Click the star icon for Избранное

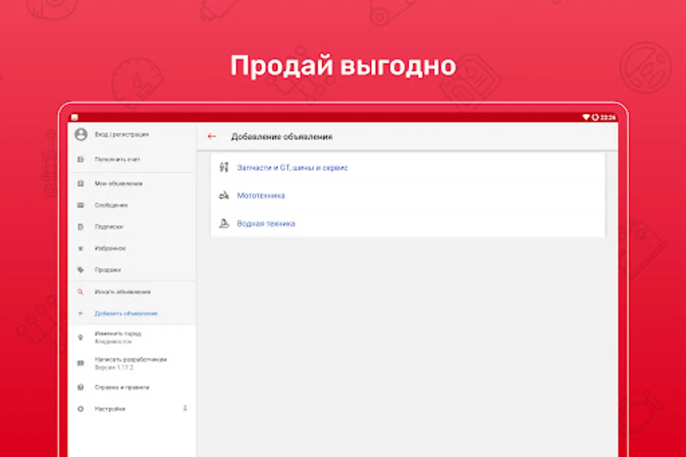pyautogui.click(x=80, y=248)
